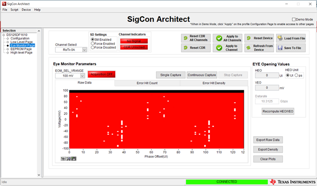The width and height of the screenshot is (317, 186).
Task: Click the Save To File button
Action: click(291, 48)
